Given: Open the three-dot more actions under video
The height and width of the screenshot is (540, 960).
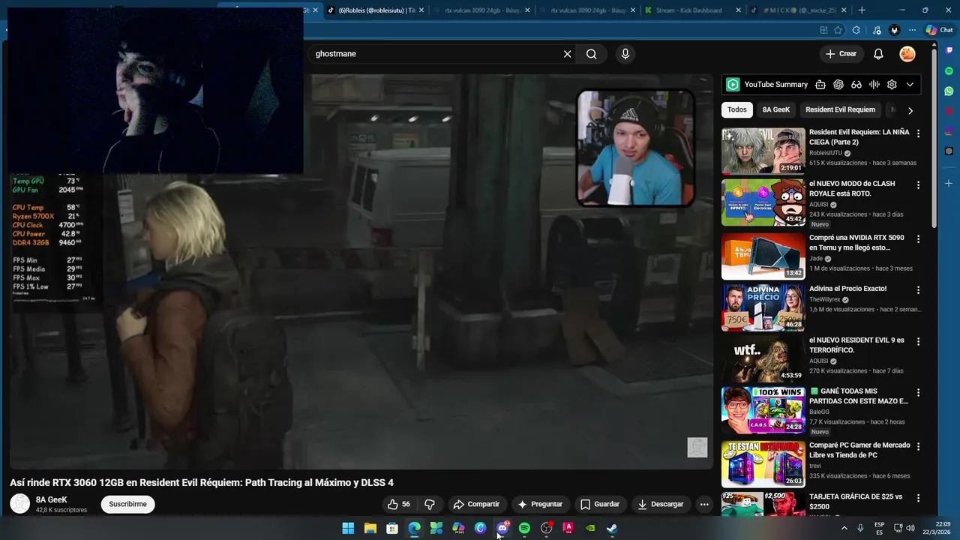Looking at the screenshot, I should click(704, 504).
